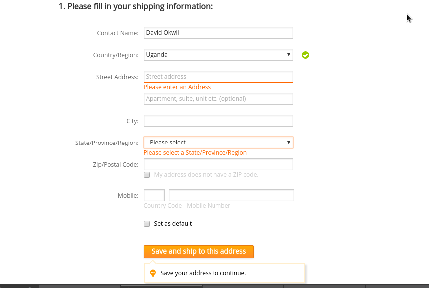
Task: Click 'Please select a State/Province/Region' error text
Action: [x=195, y=153]
